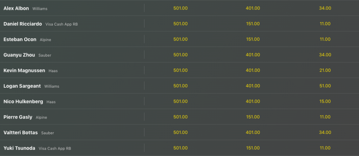This screenshot has width=359, height=156.
Task: Pick Valtteri Bottas's 34.00 odds
Action: [325, 133]
